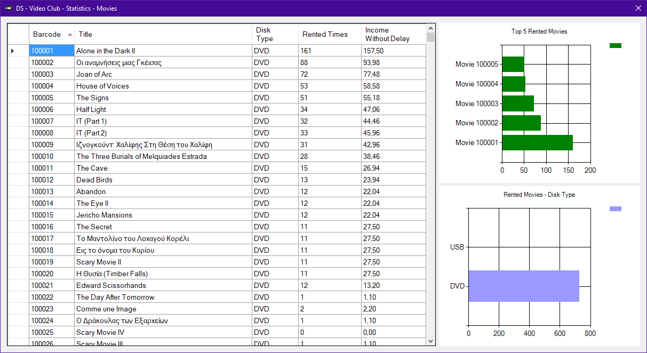Select the title cell 'Alone in the Dark II'
Screen dimensions: 647x353
pyautogui.click(x=163, y=51)
